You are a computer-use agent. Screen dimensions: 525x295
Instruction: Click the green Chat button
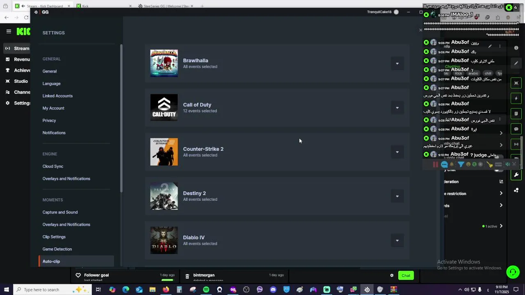pyautogui.click(x=406, y=276)
